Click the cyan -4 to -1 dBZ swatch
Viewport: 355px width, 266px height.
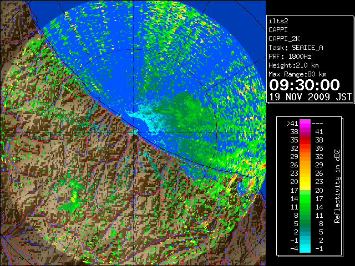tap(305, 248)
